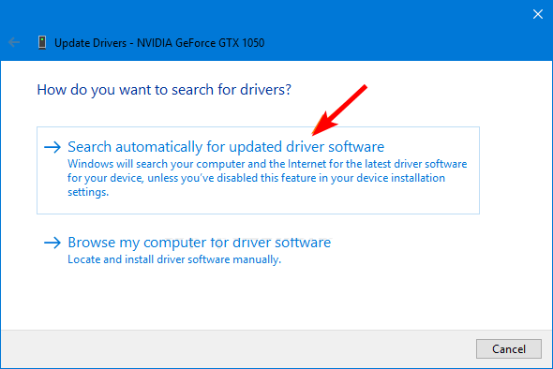Choose Search automatically for updated driver software
553x369 pixels.
[x=258, y=170]
